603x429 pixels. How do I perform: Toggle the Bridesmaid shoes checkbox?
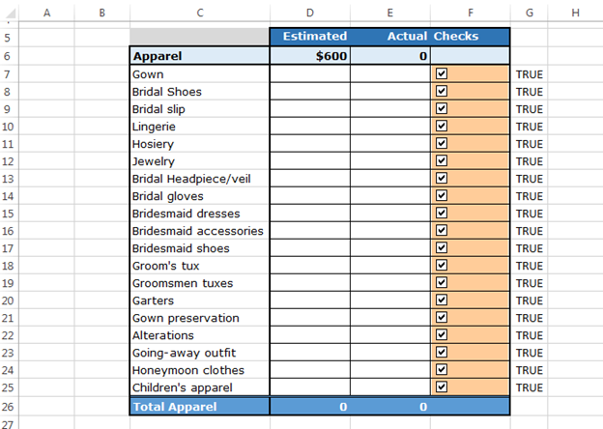pos(442,247)
